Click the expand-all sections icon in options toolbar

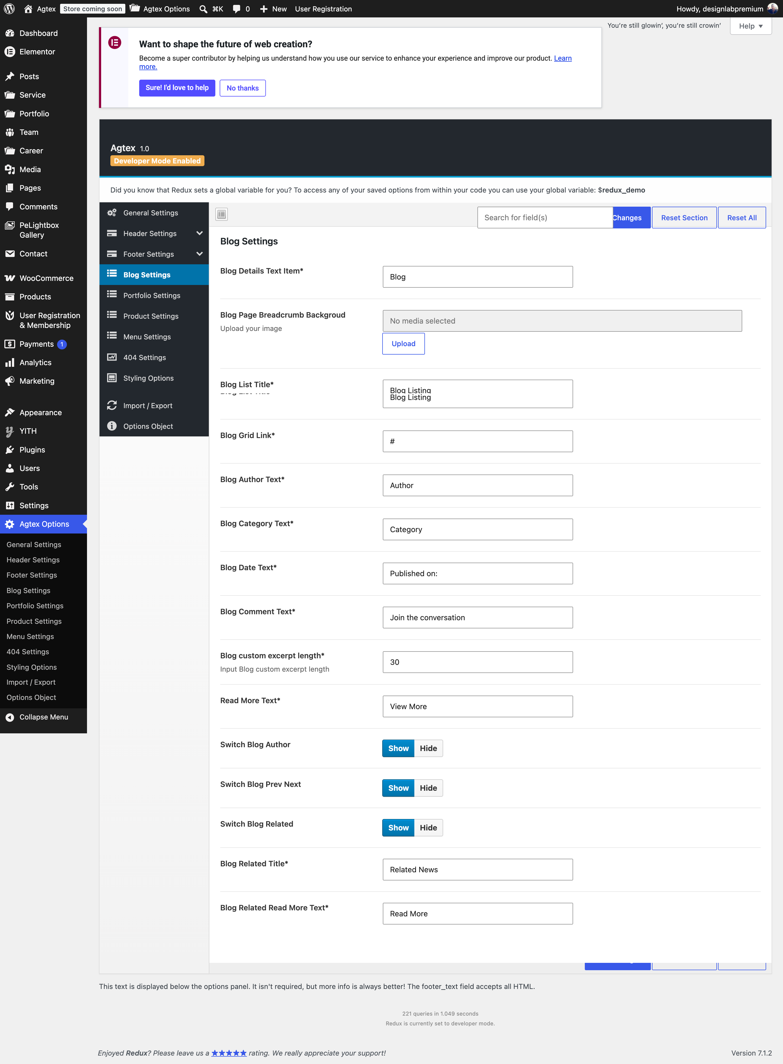tap(221, 214)
